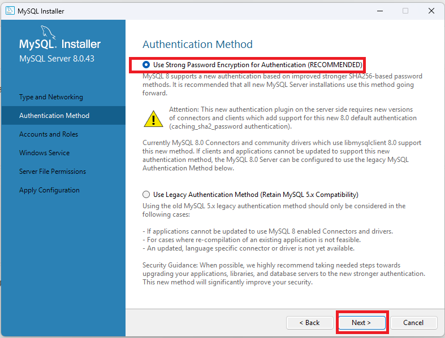This screenshot has height=338, width=445.
Task: Jump to Apply Configuration step
Action: point(49,190)
